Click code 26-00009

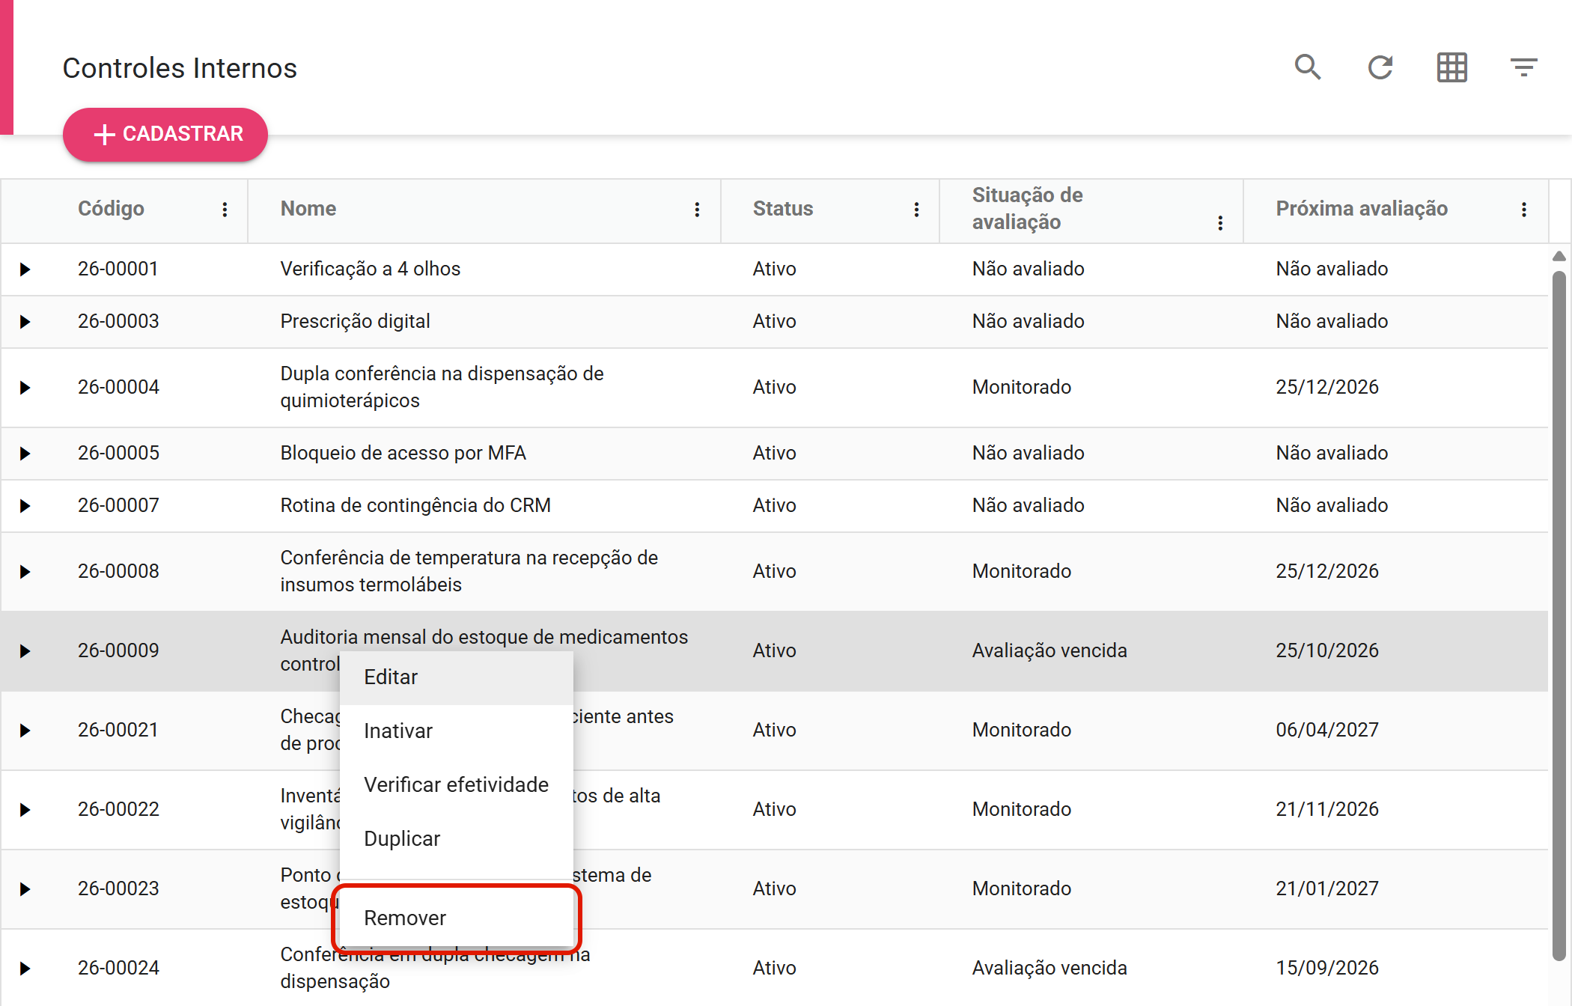click(118, 650)
